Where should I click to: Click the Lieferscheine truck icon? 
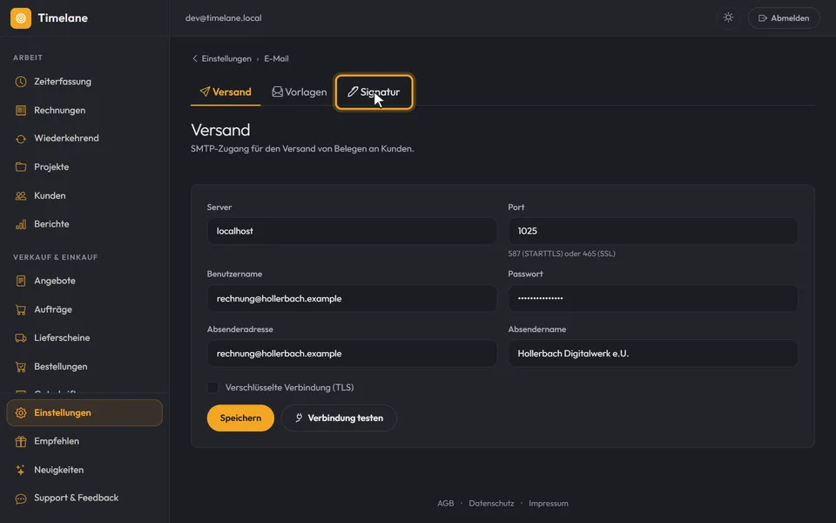pos(21,338)
